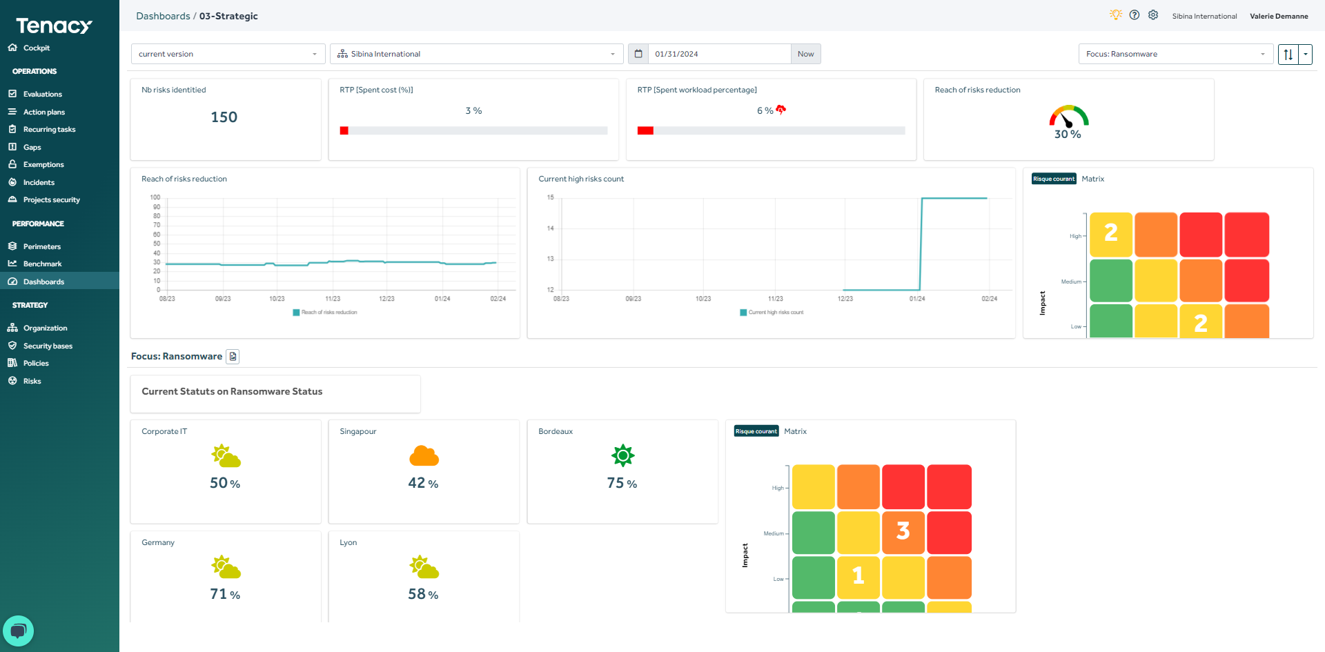The width and height of the screenshot is (1325, 652).
Task: Click the sort order arrows button
Action: tap(1288, 54)
